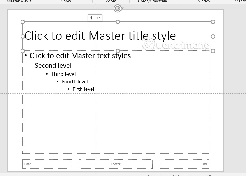Select the Footer placeholder box
246x176 pixels.
click(x=116, y=164)
